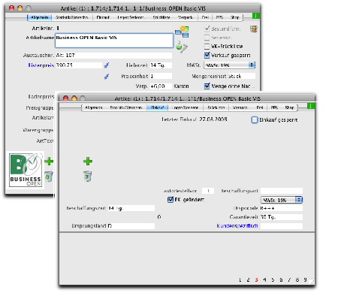Click the network computers icon next to Artikelname
Screen dimensions: 338x296
click(182, 32)
